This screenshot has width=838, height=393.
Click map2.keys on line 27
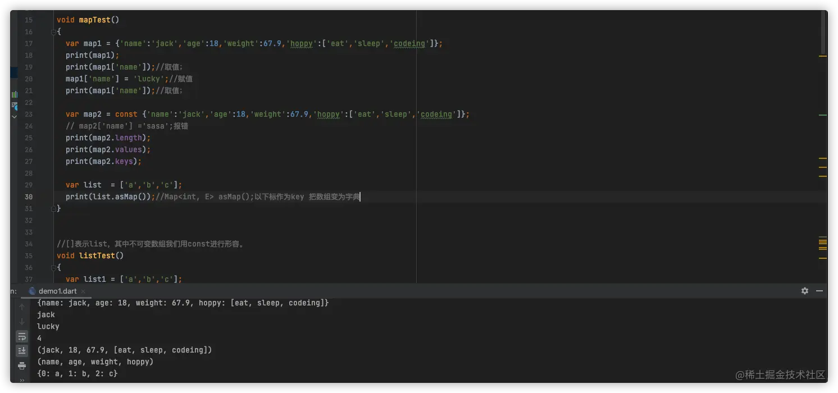pos(113,161)
